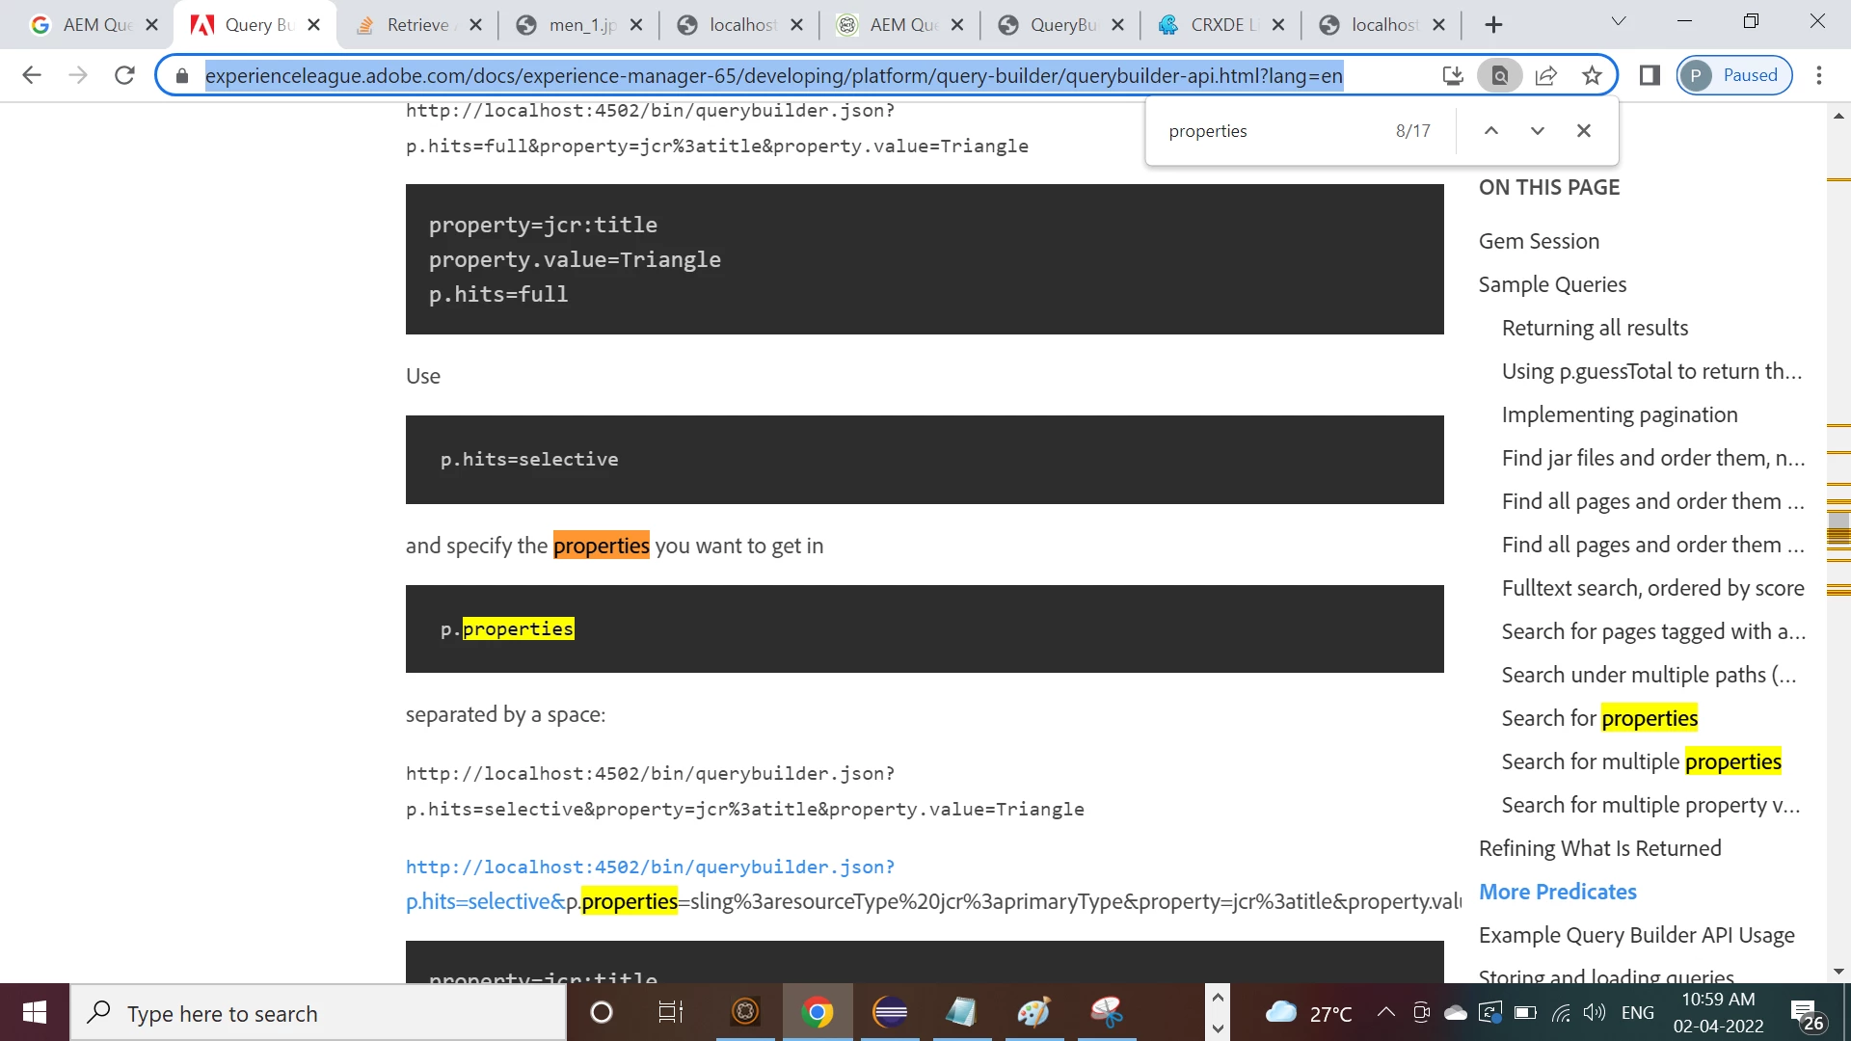
Task: Open the localhost querybuilder.json selective link
Action: point(650,867)
